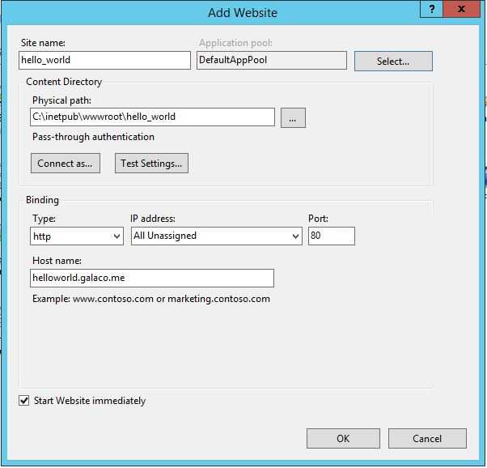Expand the binding Type dropdown
This screenshot has width=487, height=468.
point(77,236)
